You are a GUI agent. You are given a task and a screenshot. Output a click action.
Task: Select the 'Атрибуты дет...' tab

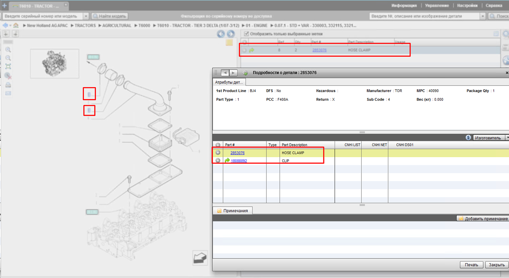tap(229, 82)
